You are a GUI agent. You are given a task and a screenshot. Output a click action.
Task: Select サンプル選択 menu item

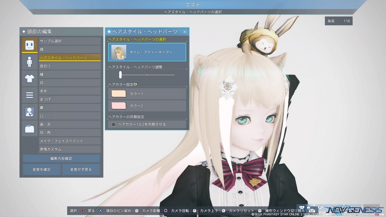point(70,41)
